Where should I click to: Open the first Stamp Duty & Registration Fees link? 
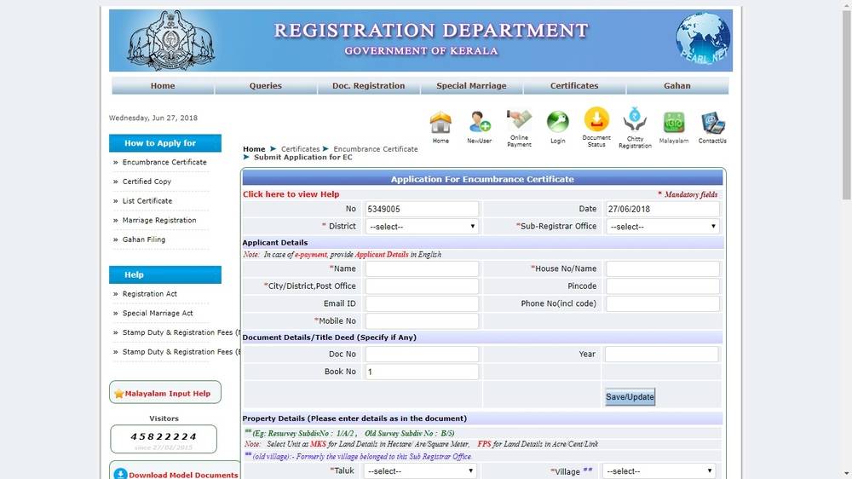click(181, 332)
